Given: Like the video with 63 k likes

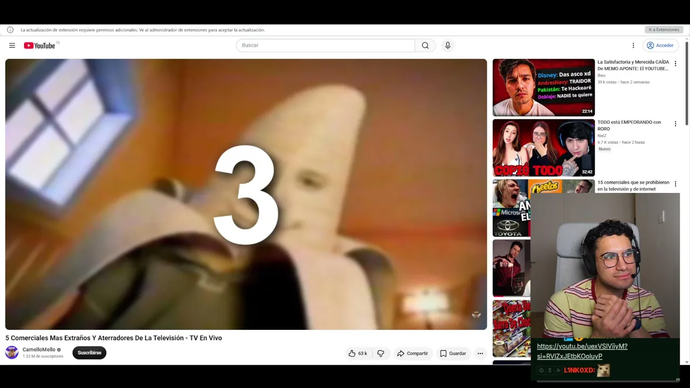Looking at the screenshot, I should click(x=357, y=354).
